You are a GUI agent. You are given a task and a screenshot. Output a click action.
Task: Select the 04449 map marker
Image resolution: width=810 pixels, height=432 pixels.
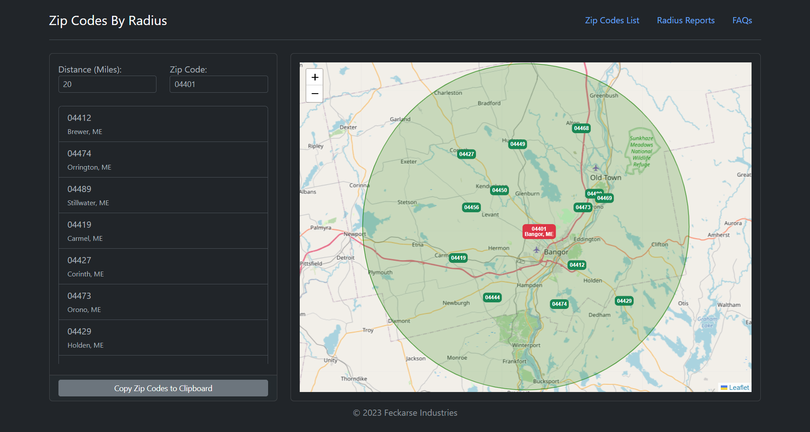(x=517, y=144)
